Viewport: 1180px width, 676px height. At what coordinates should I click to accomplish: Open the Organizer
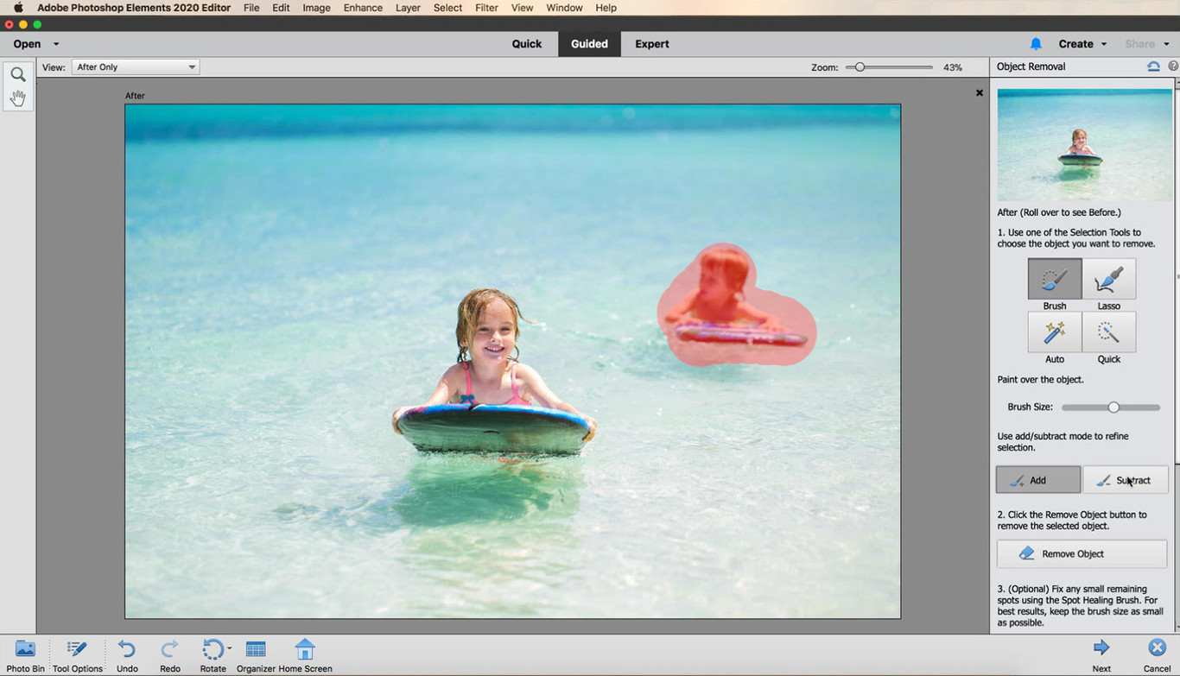pyautogui.click(x=256, y=649)
